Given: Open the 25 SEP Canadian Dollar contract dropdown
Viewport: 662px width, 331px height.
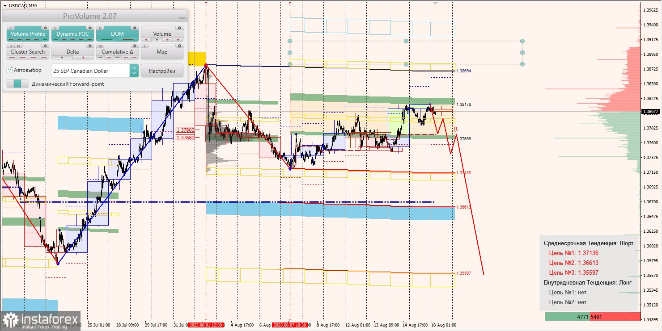Looking at the screenshot, I should coord(95,71).
